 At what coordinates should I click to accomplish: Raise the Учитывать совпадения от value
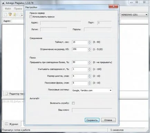coord(90,68)
